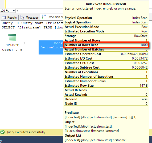This screenshot has height=143, width=152.
Task: Click the 'Estimated Number of Executions' row
Action: pos(106,77)
